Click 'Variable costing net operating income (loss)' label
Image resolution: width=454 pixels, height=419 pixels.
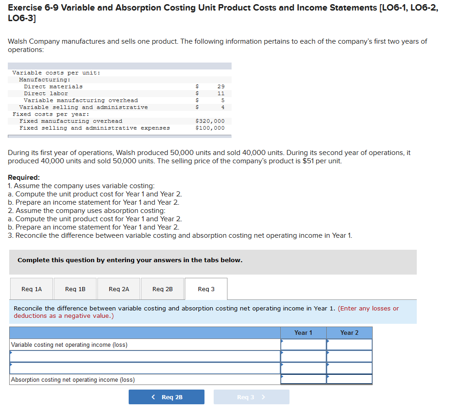click(x=69, y=344)
